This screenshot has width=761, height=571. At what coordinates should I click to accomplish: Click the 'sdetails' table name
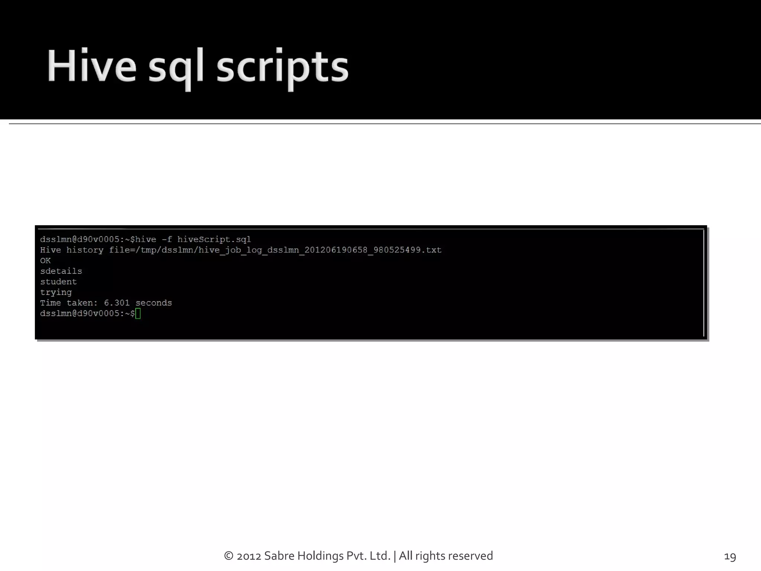coord(61,271)
